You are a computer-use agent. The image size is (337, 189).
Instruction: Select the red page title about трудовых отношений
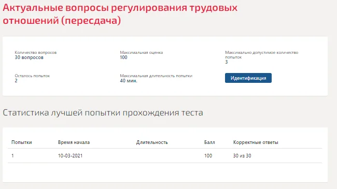(x=120, y=14)
